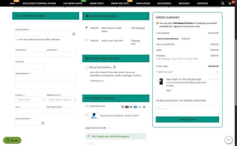The image size is (237, 146).
Task: Open Intelligent iControl System menu
Action: pyautogui.click(x=39, y=3)
